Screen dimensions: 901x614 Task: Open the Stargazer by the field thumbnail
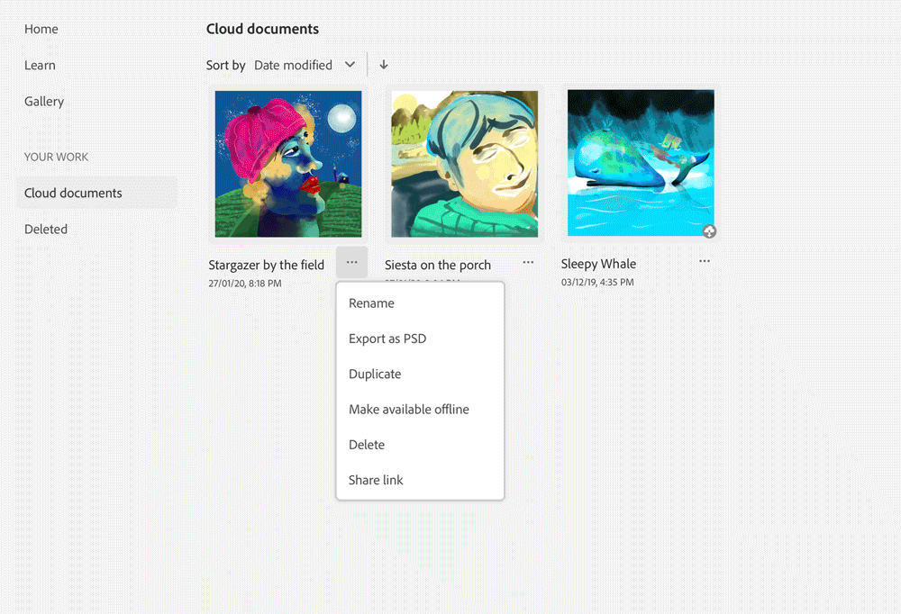(288, 164)
